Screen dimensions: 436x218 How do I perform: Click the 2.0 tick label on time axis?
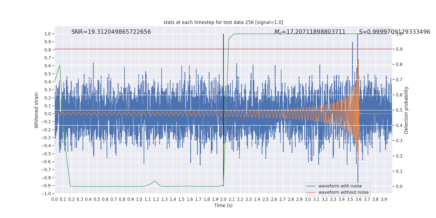click(x=223, y=199)
